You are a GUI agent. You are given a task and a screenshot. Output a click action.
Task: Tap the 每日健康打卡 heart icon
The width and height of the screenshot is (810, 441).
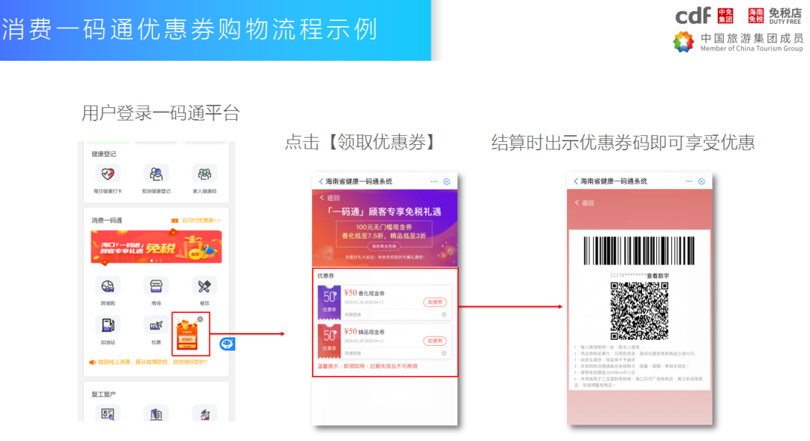107,174
